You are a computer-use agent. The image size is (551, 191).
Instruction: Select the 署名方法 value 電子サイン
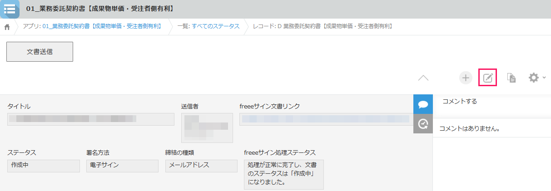[122, 166]
